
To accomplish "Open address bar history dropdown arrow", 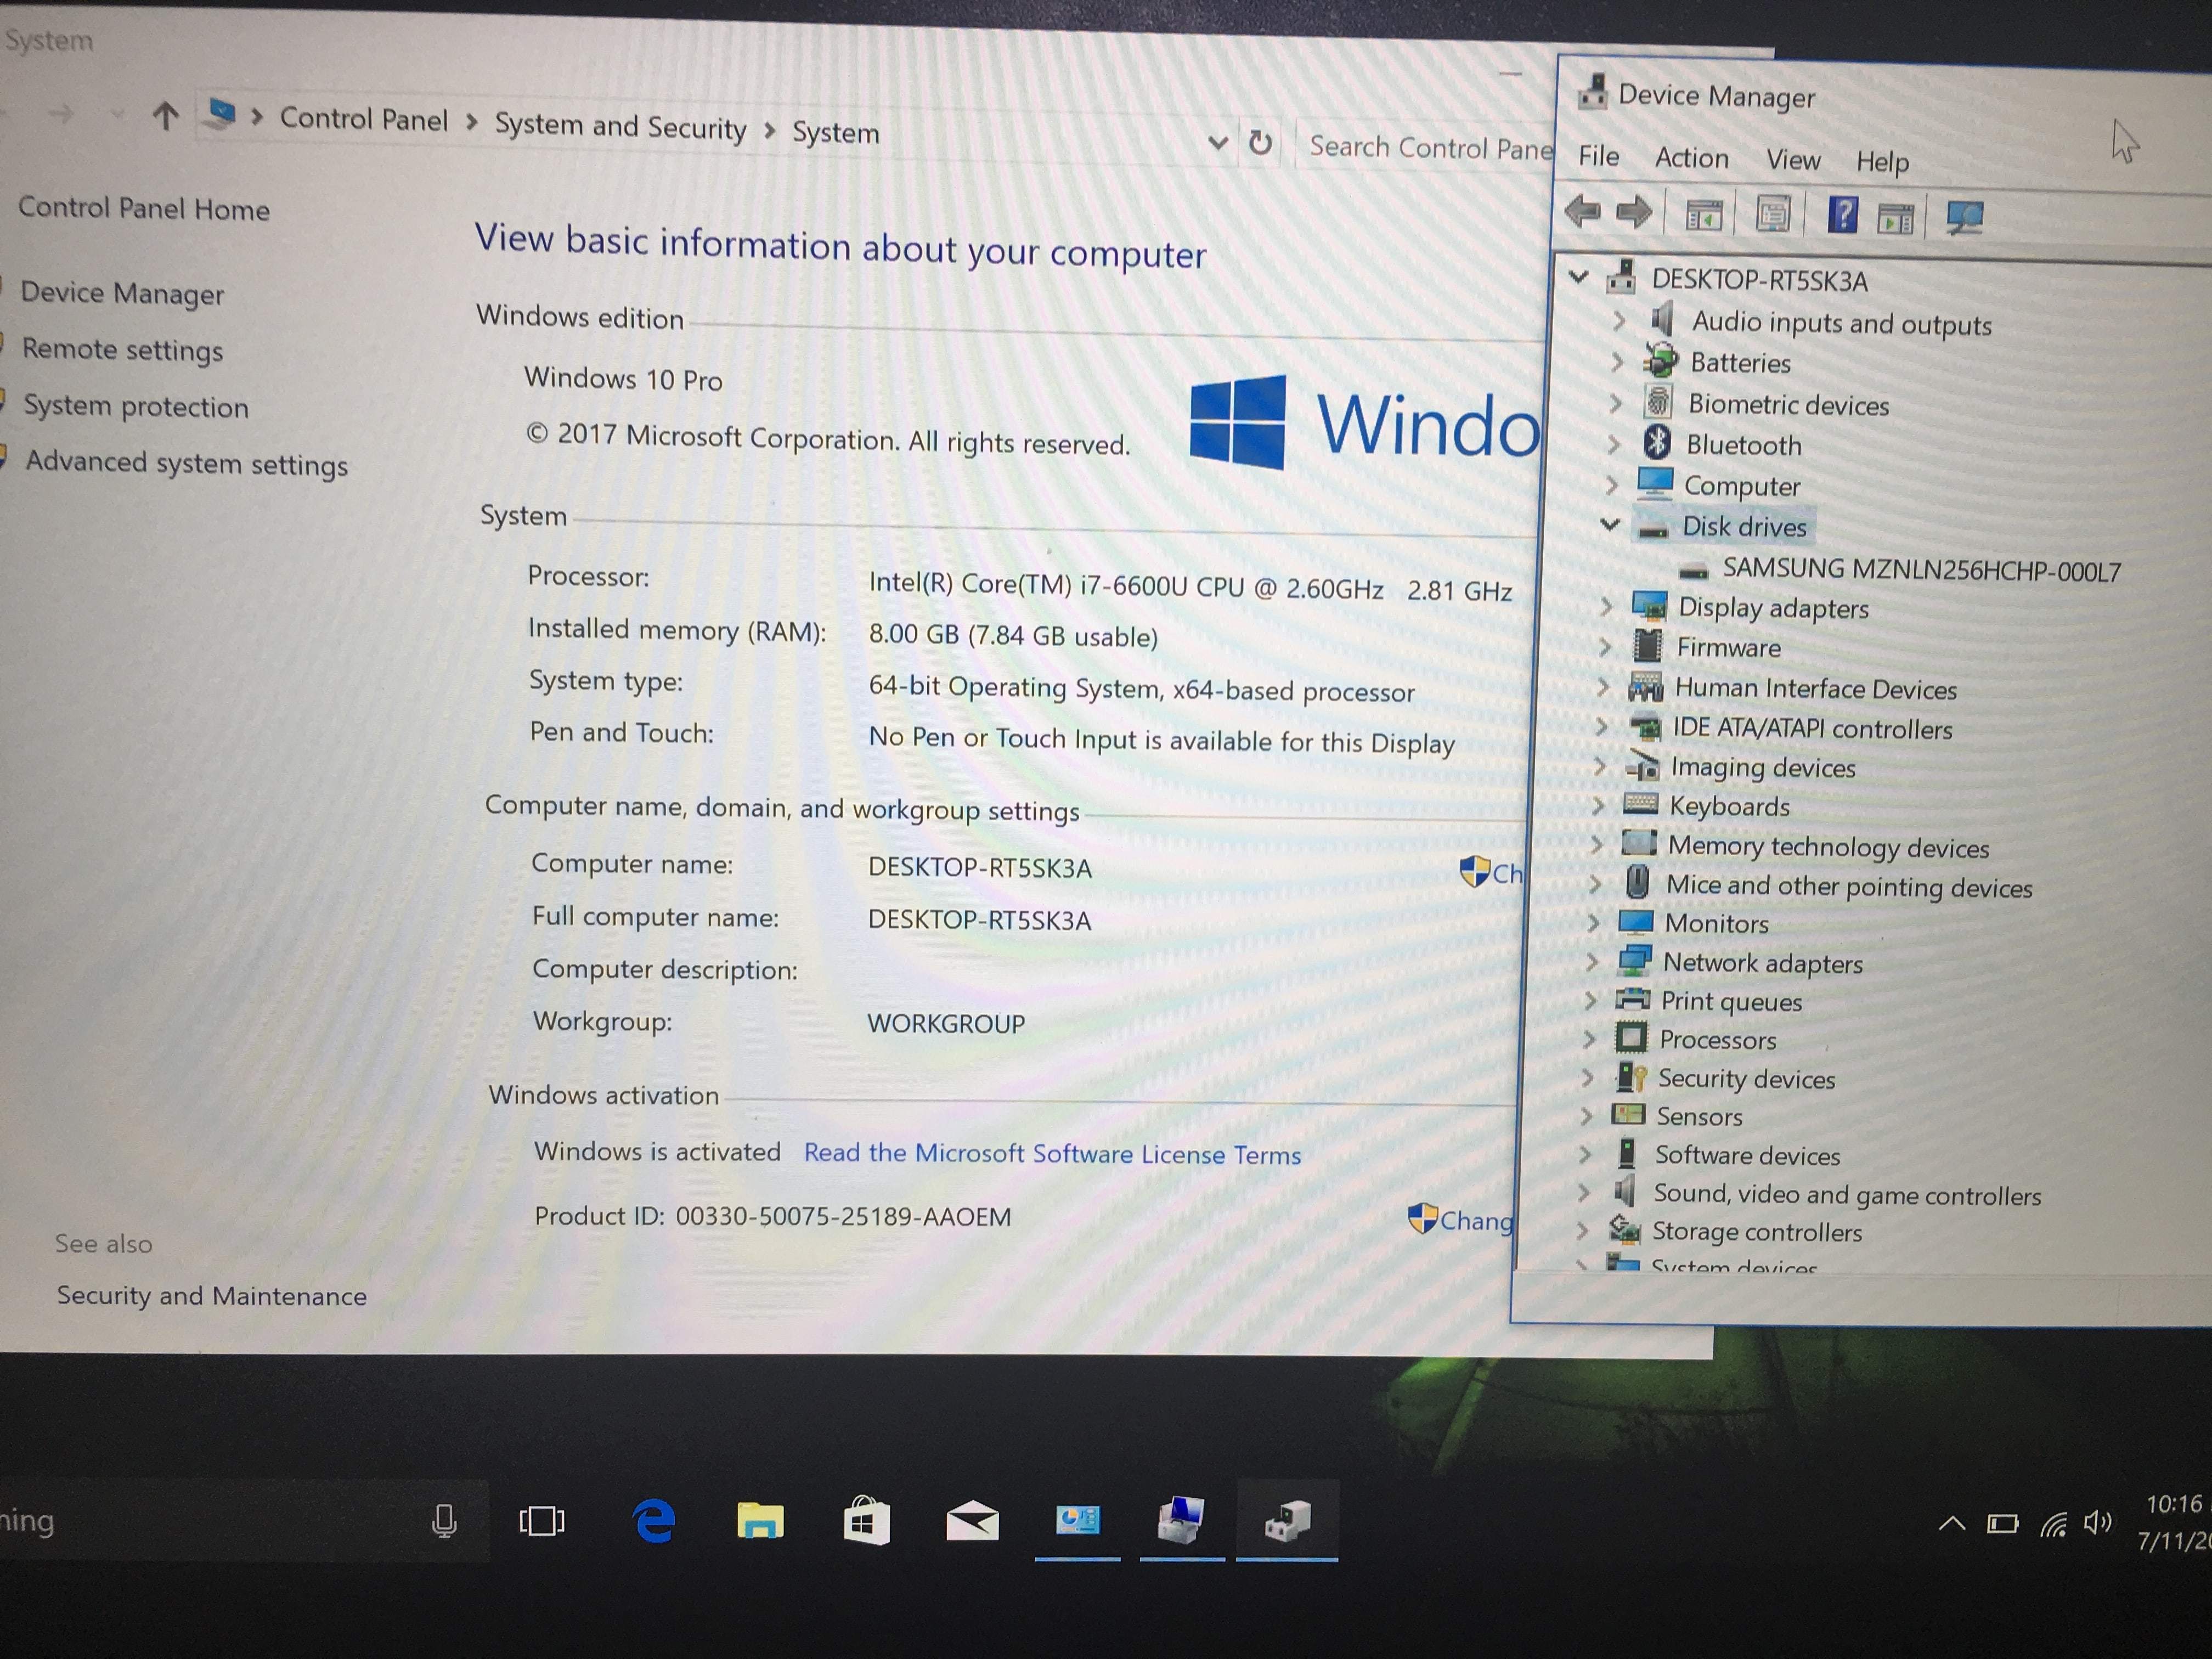I will tap(1217, 142).
